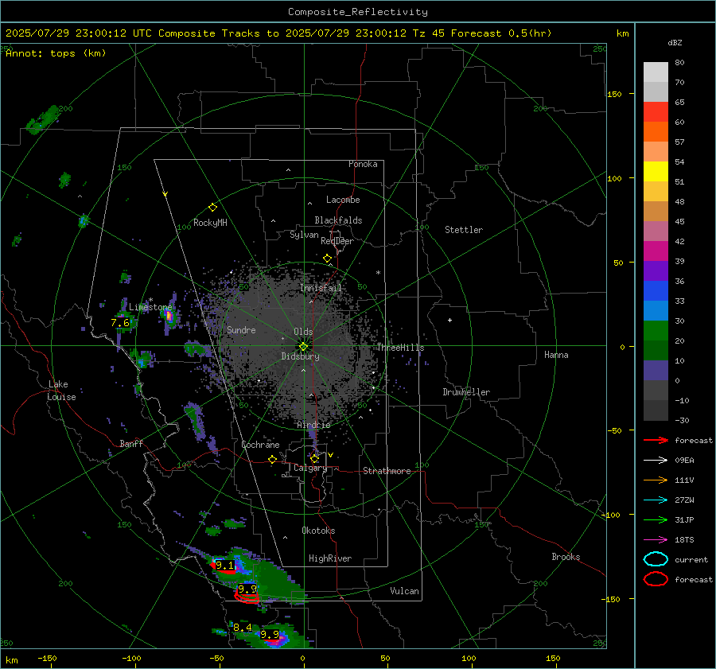This screenshot has height=669, width=716.
Task: Click the Calgary city label
Action: pos(310,468)
